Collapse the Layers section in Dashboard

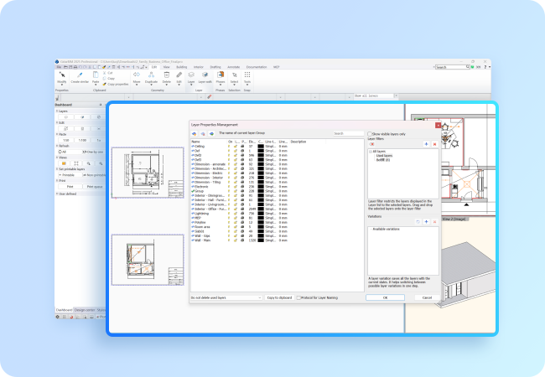coord(59,111)
